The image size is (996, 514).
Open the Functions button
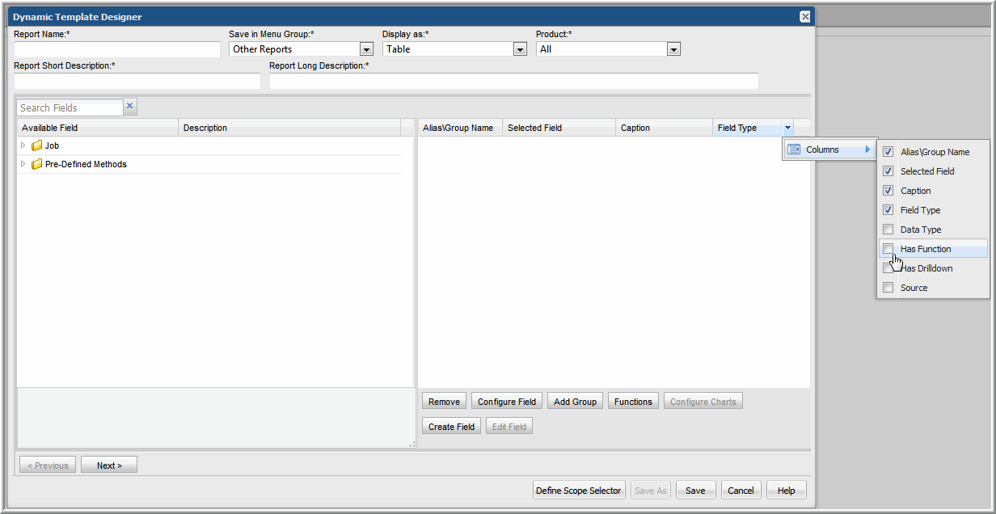click(633, 402)
